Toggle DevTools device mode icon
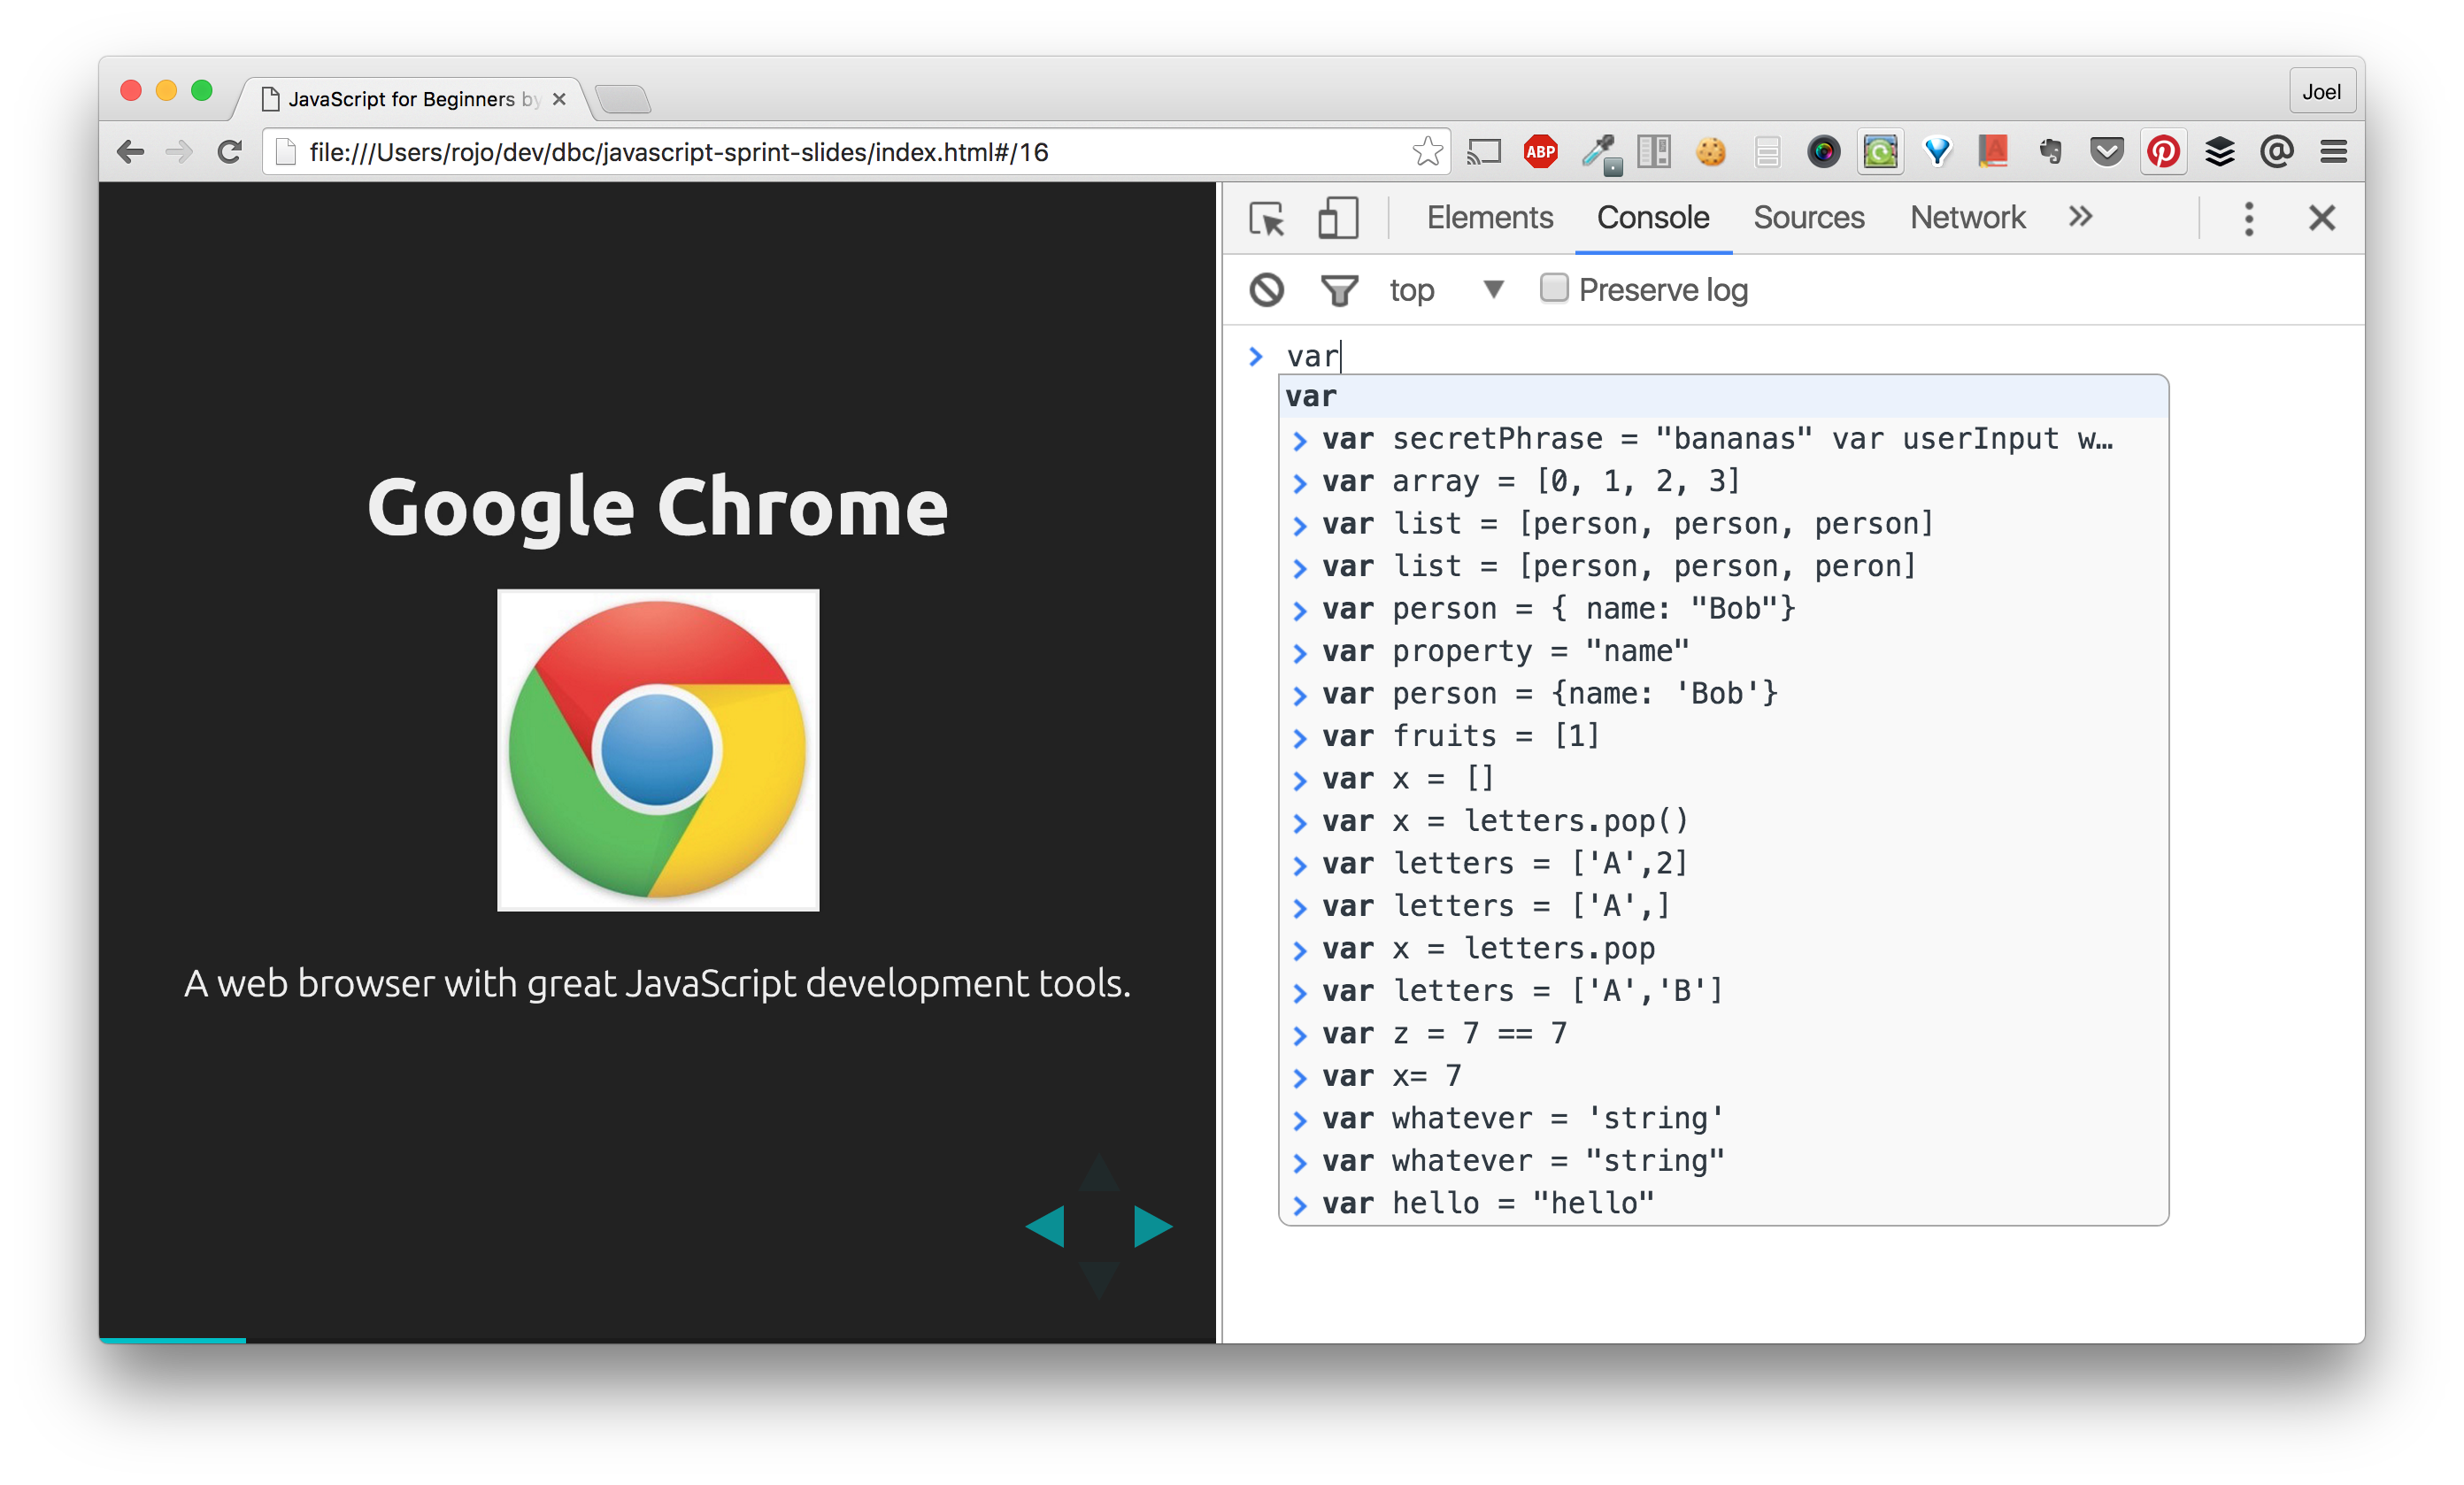The width and height of the screenshot is (2464, 1485). pos(1337,218)
